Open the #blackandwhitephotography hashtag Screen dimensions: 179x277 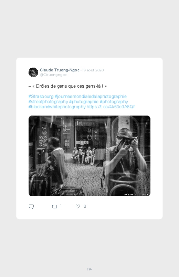coord(57,107)
